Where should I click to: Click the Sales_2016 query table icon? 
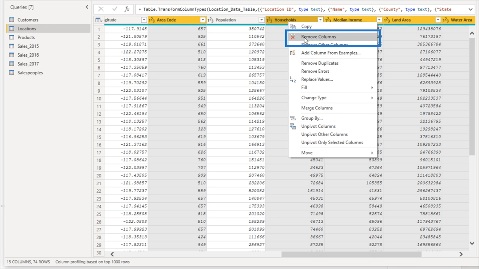[12, 55]
